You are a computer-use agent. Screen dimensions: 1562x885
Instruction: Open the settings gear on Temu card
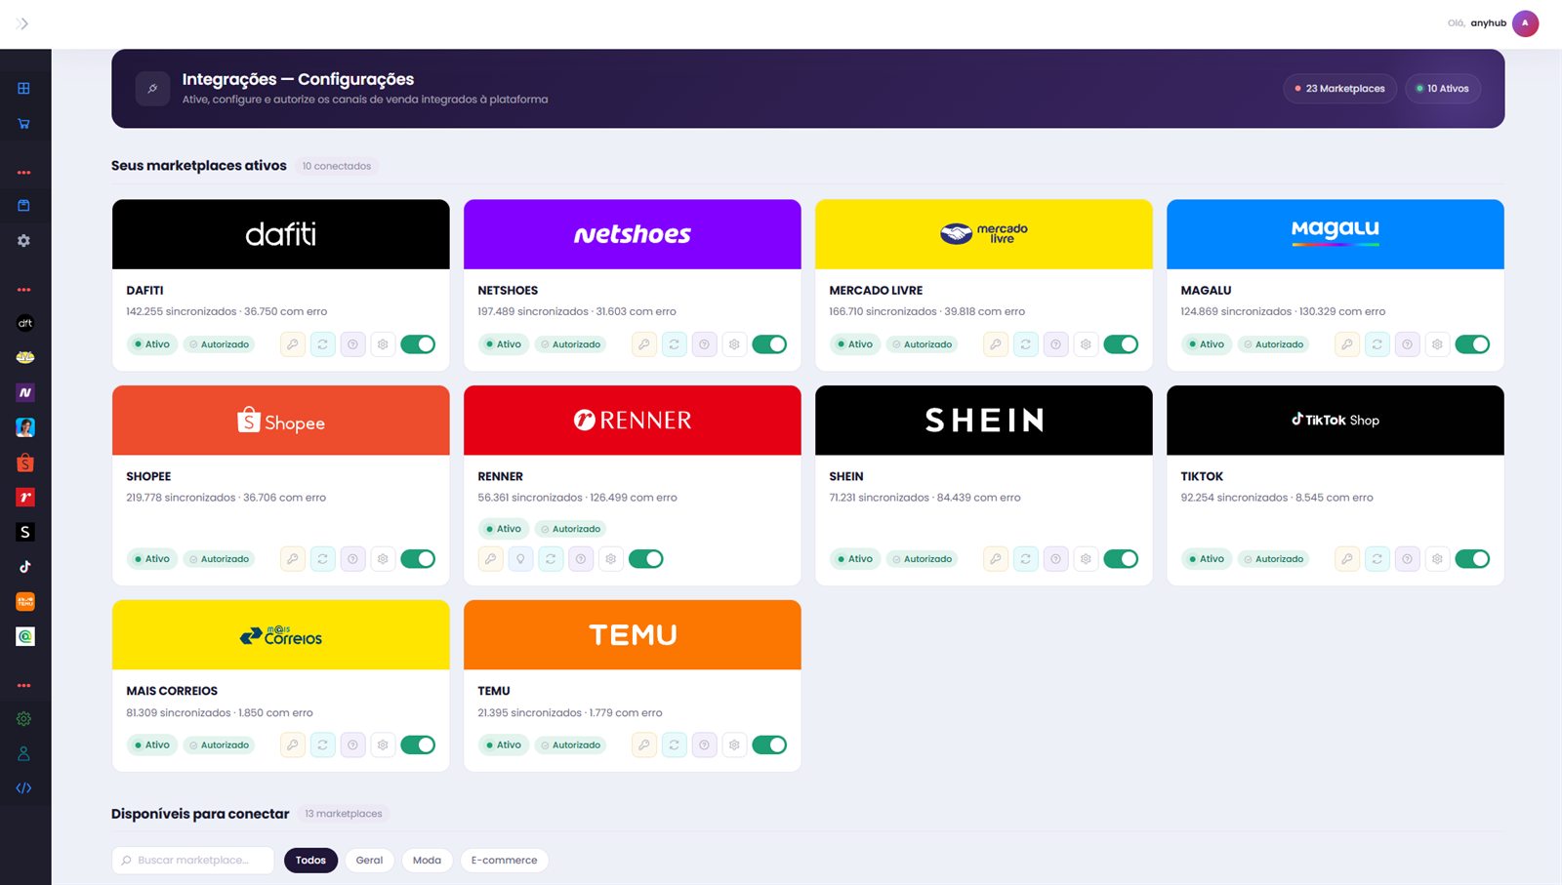(x=734, y=744)
